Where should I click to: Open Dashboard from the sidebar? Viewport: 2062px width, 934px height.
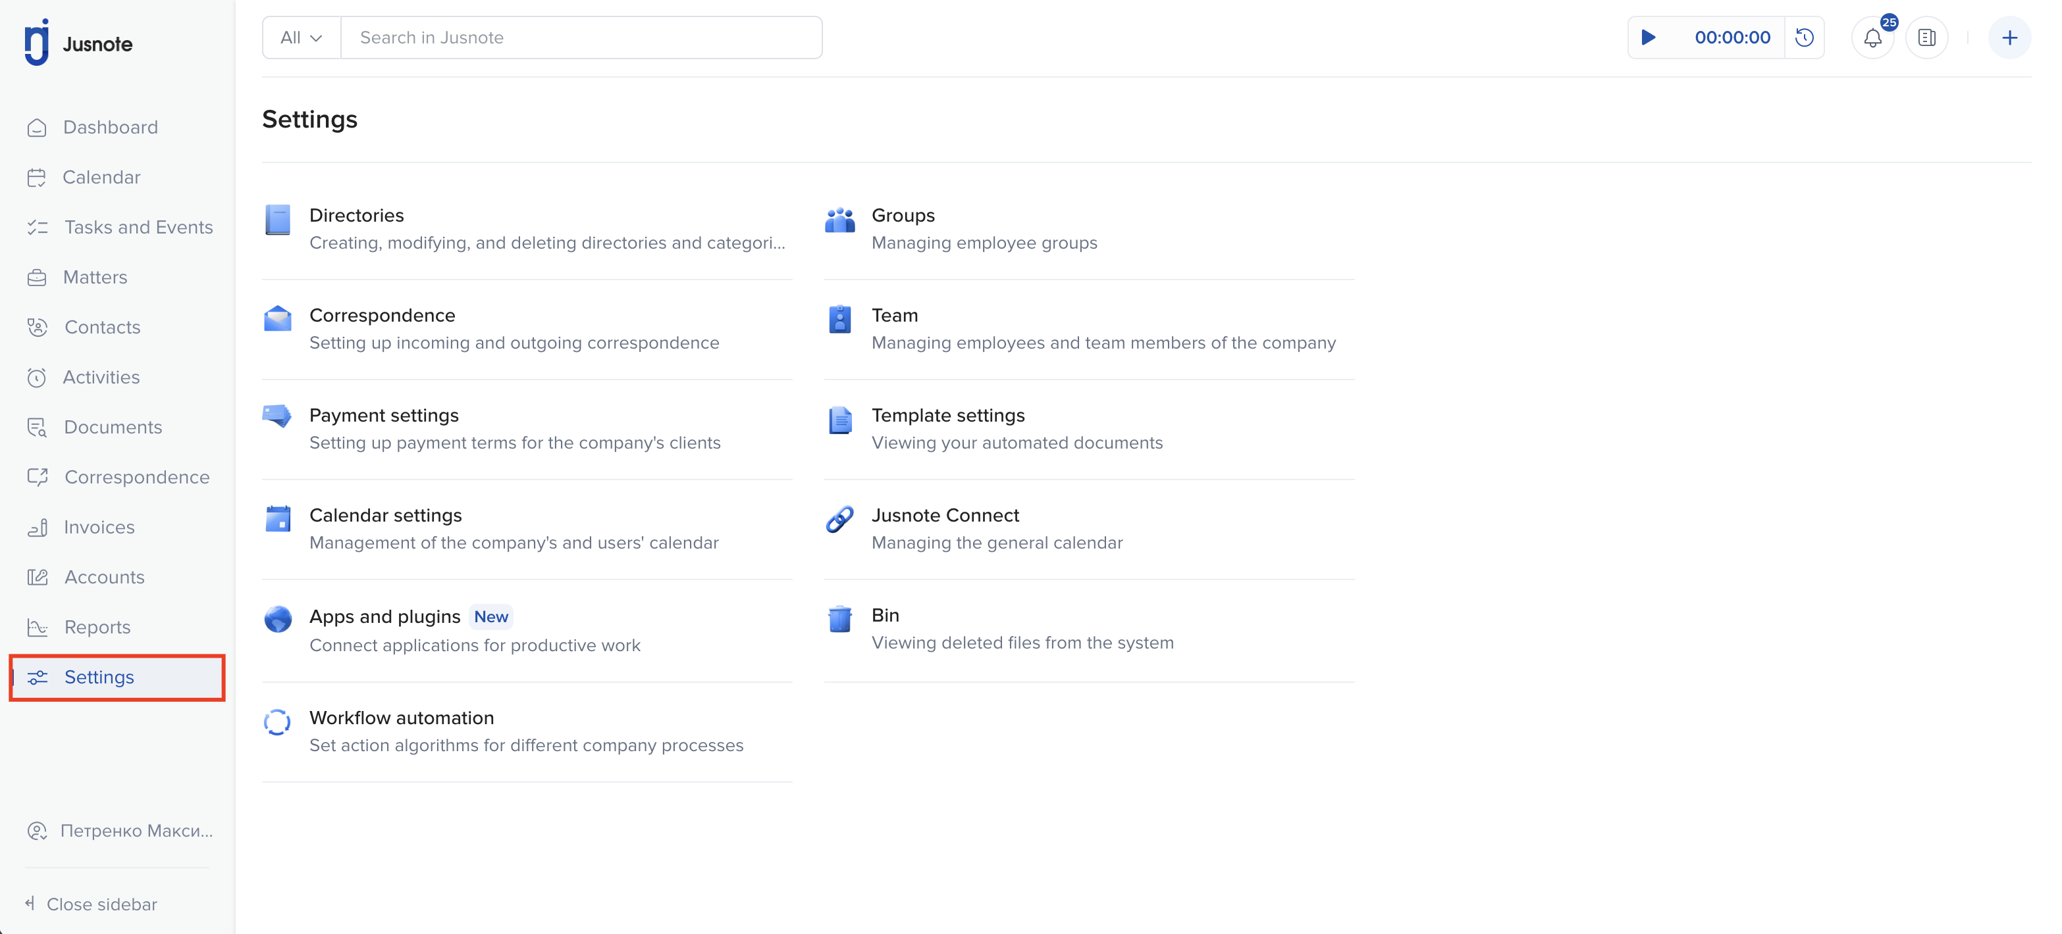click(x=111, y=128)
